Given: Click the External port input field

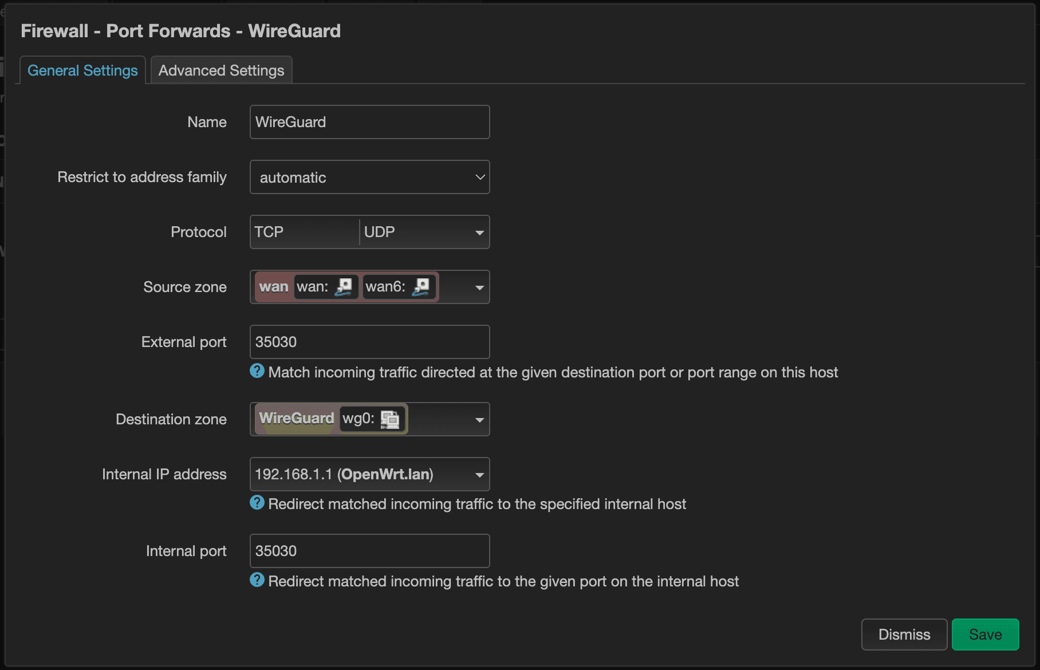Looking at the screenshot, I should pos(369,342).
